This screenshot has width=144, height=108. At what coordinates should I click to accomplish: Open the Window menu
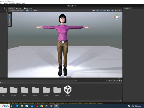pos(18,3)
